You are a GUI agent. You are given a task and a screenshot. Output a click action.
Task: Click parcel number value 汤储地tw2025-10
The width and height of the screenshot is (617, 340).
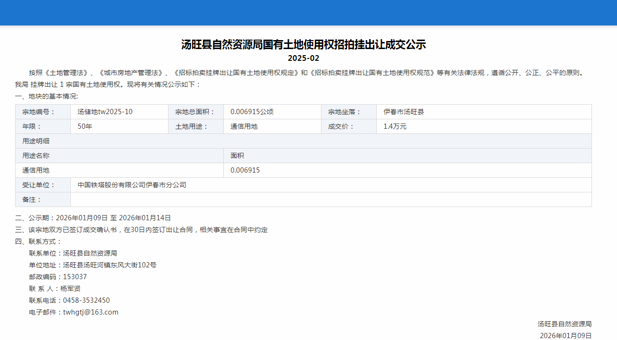[105, 112]
